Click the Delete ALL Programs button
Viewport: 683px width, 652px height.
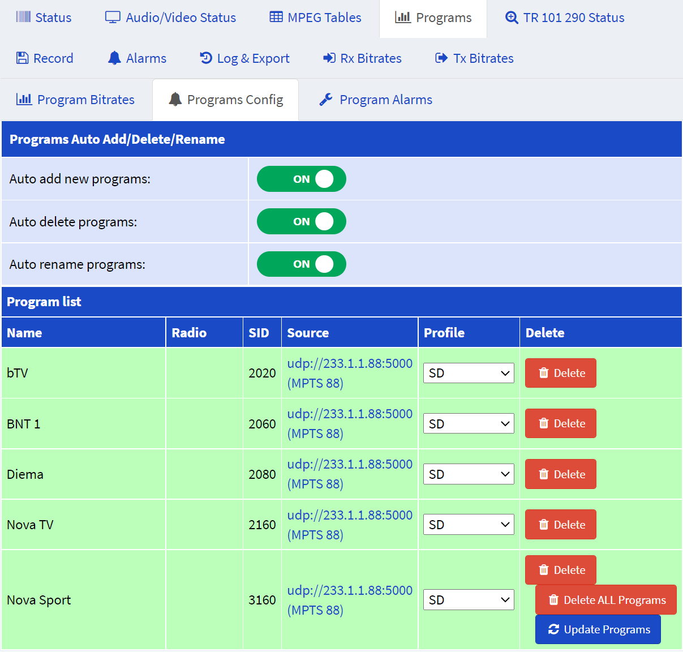606,600
